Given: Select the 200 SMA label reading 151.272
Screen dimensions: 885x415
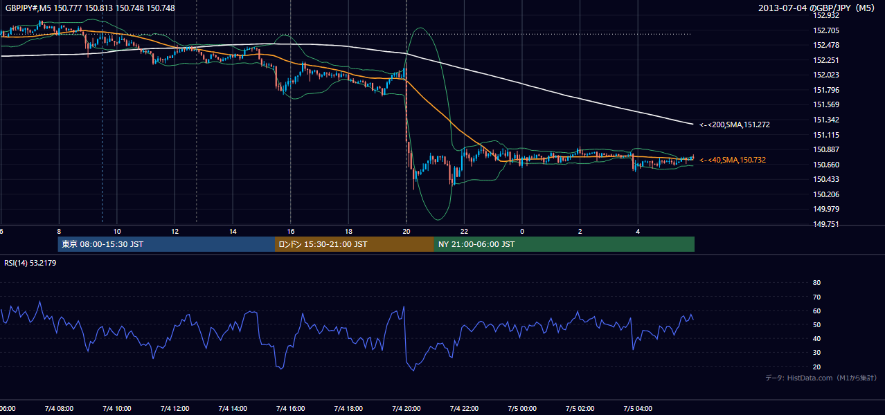Looking at the screenshot, I should coord(735,125).
